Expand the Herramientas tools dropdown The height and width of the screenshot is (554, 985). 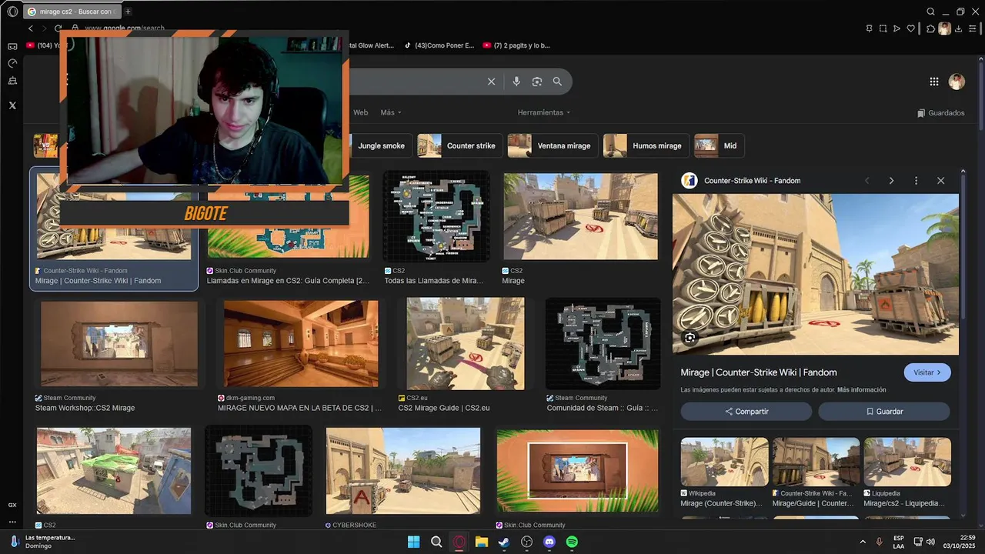coord(544,112)
